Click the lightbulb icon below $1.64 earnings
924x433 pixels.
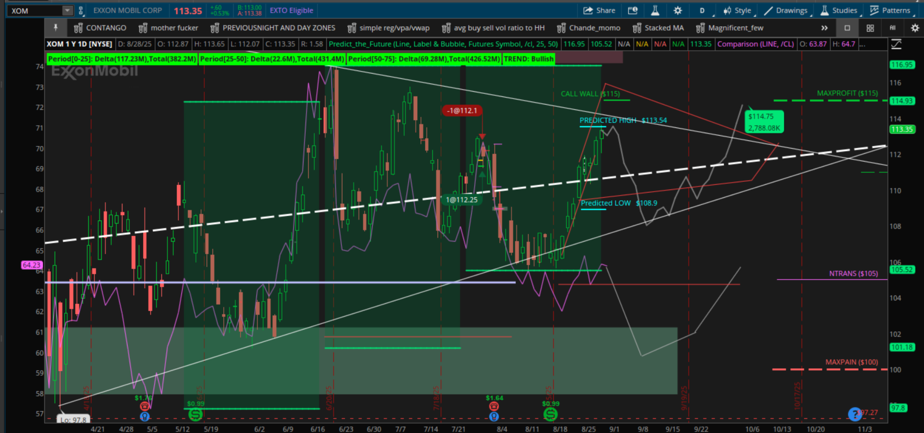coord(494,416)
